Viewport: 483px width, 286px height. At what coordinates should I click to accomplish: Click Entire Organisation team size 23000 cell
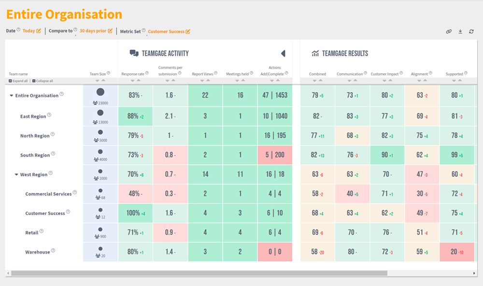(x=100, y=96)
